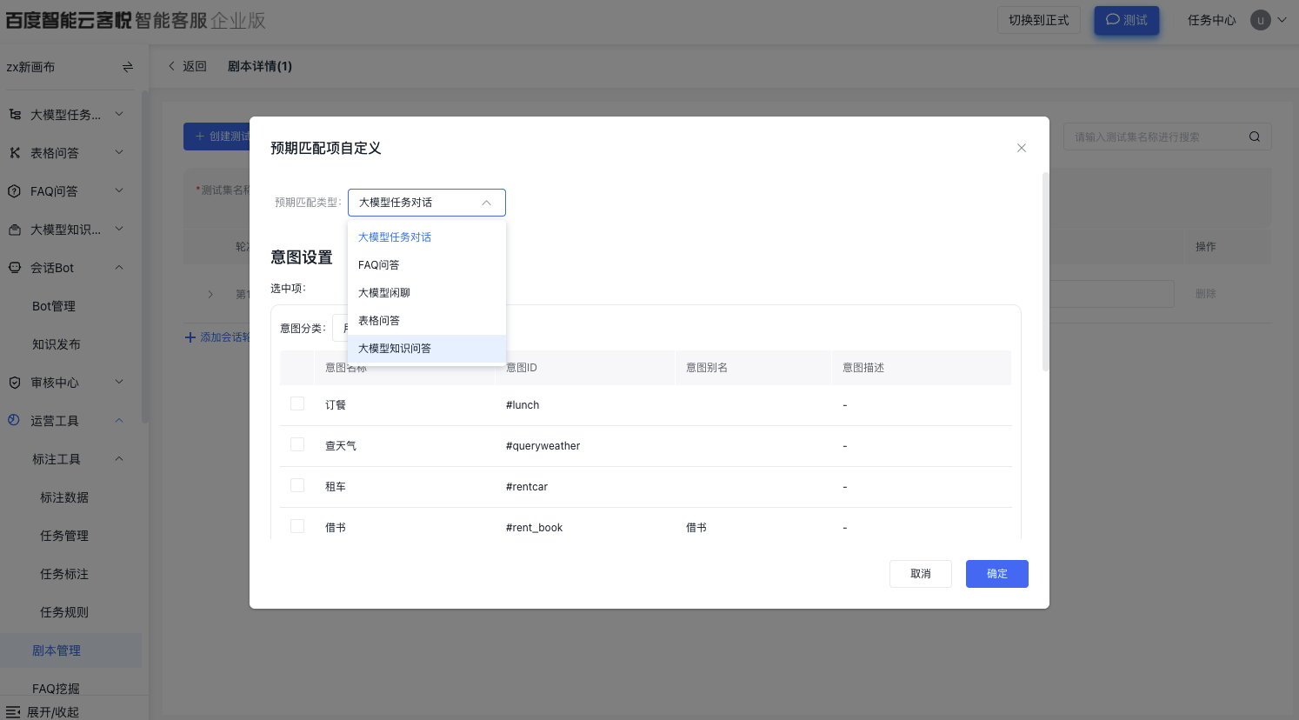Click the dialog's vertical scrollbar
The image size is (1299, 720).
(x=1045, y=272)
